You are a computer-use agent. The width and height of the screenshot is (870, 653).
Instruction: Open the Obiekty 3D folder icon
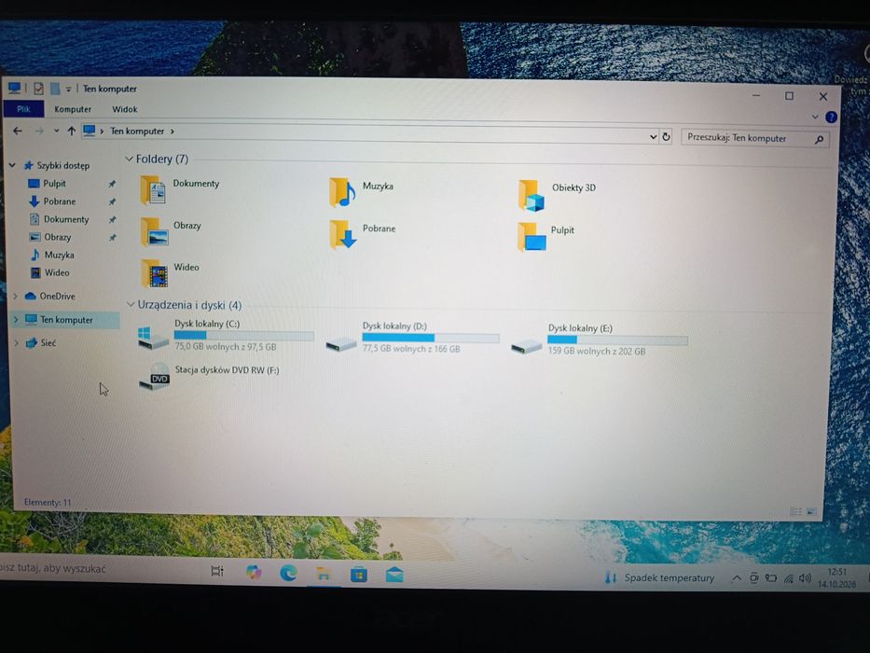(x=532, y=195)
